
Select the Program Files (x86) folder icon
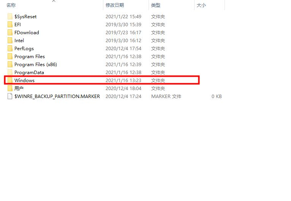(10, 64)
